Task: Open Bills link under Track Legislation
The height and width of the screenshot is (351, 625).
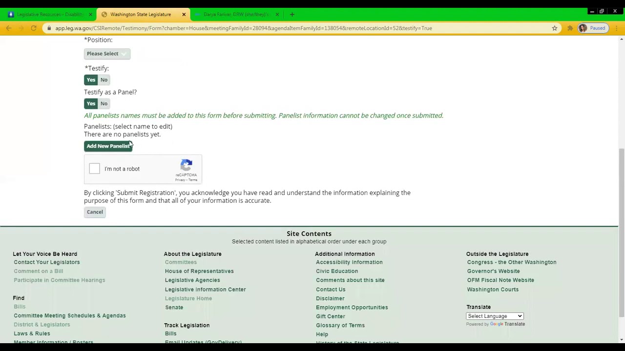Action: [170, 334]
